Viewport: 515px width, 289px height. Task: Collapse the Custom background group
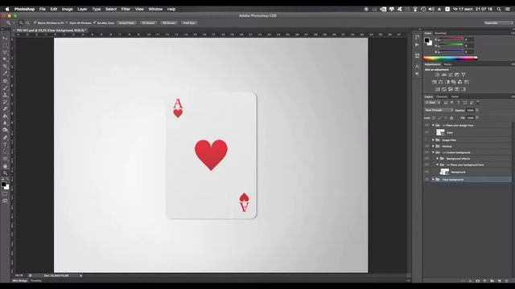[433, 153]
